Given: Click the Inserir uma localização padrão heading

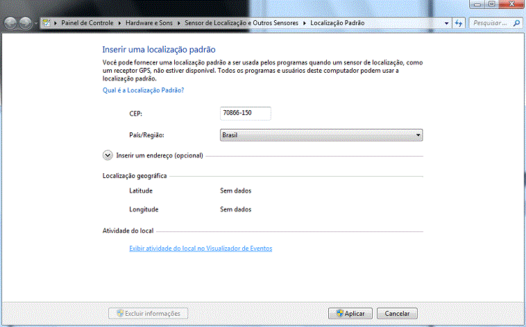Looking at the screenshot, I should point(159,50).
